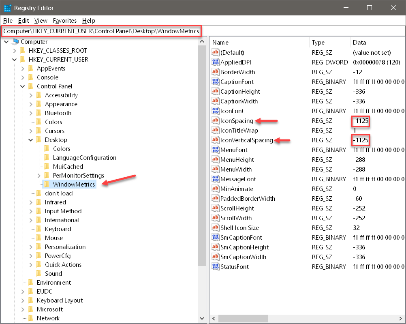Viewport: 406px width, 324px height.
Task: Select the MenuHeight value name
Action: tap(237, 159)
